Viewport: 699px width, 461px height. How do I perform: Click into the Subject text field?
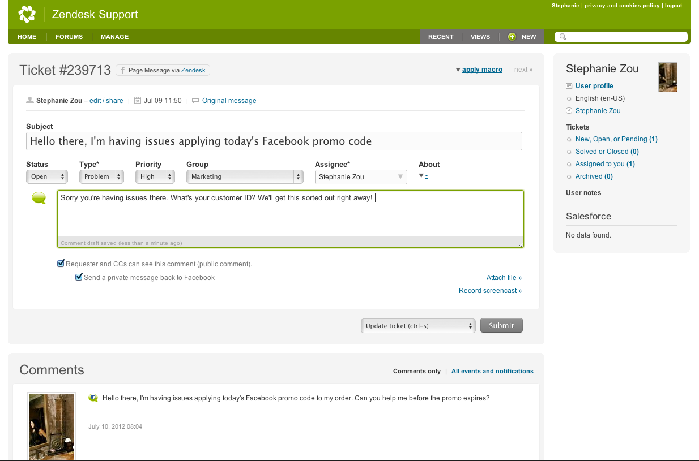point(274,141)
